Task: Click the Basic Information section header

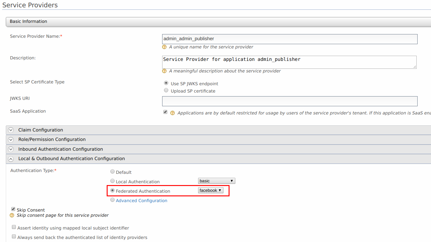Action: [29, 21]
